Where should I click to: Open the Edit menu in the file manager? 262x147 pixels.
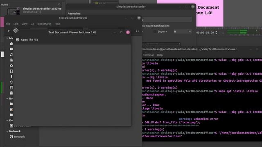coord(16,24)
